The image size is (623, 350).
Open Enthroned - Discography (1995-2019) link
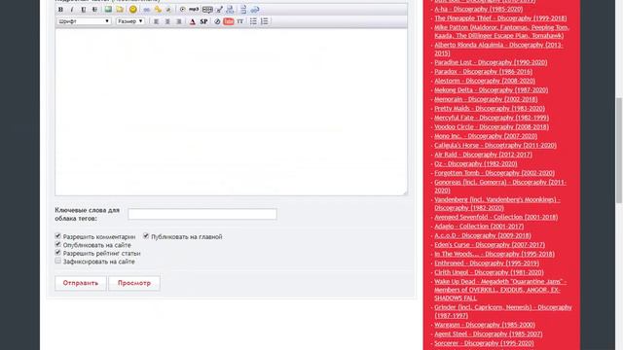487,263
